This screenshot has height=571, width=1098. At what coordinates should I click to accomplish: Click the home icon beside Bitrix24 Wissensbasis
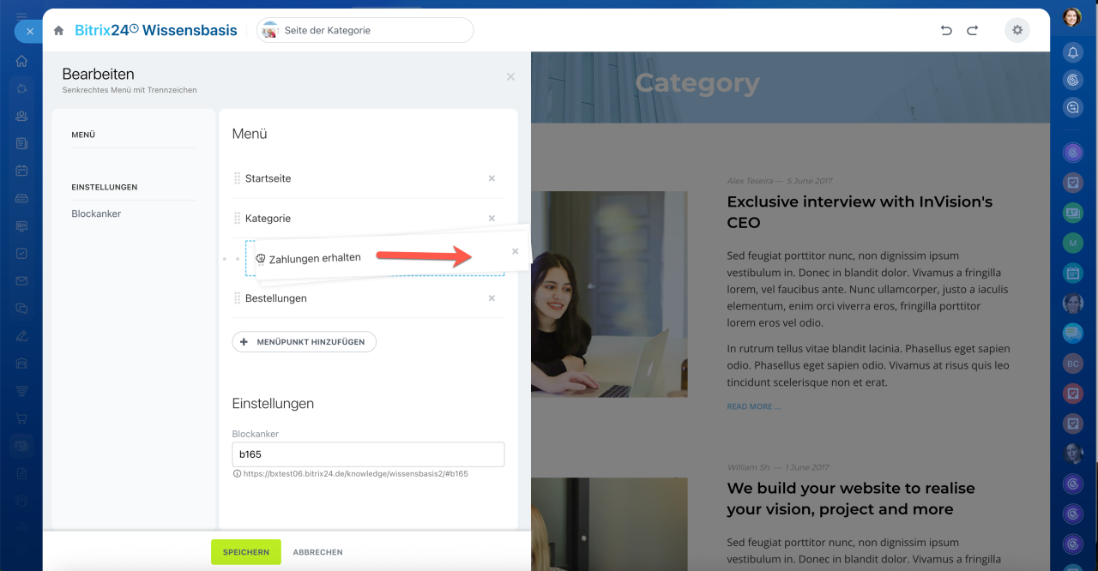click(x=58, y=30)
